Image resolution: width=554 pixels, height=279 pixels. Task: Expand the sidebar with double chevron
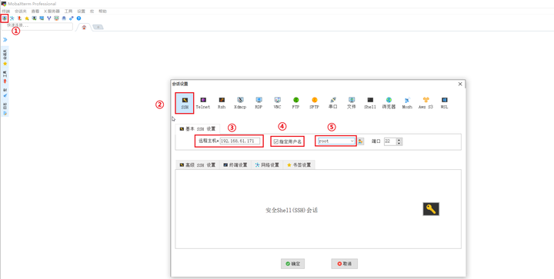click(5, 39)
